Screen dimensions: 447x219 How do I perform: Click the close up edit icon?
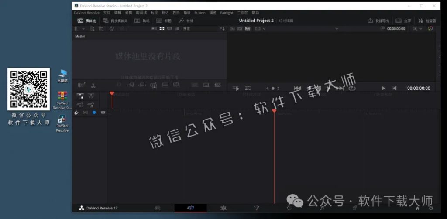click(x=154, y=85)
